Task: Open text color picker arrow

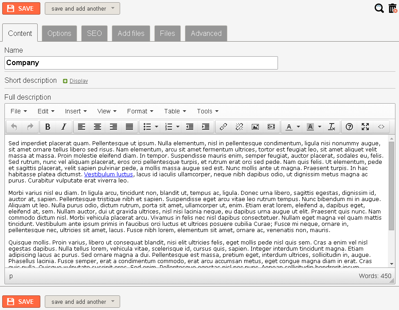Action: point(298,127)
